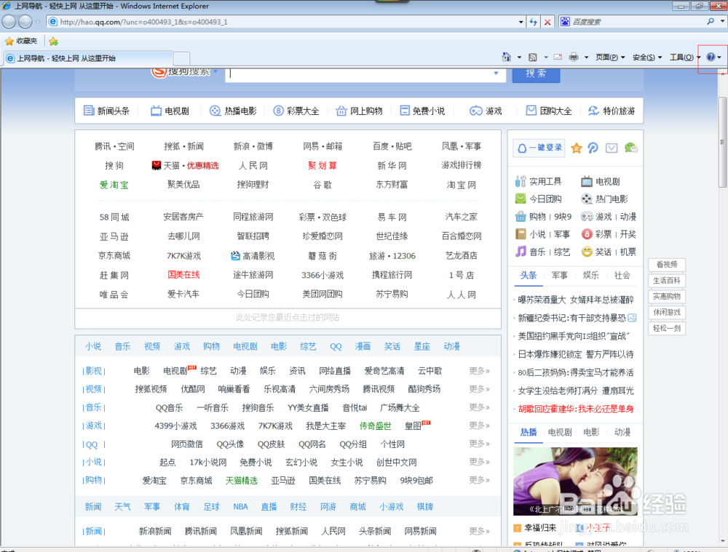Click the 一键登录 login button

tap(539, 148)
